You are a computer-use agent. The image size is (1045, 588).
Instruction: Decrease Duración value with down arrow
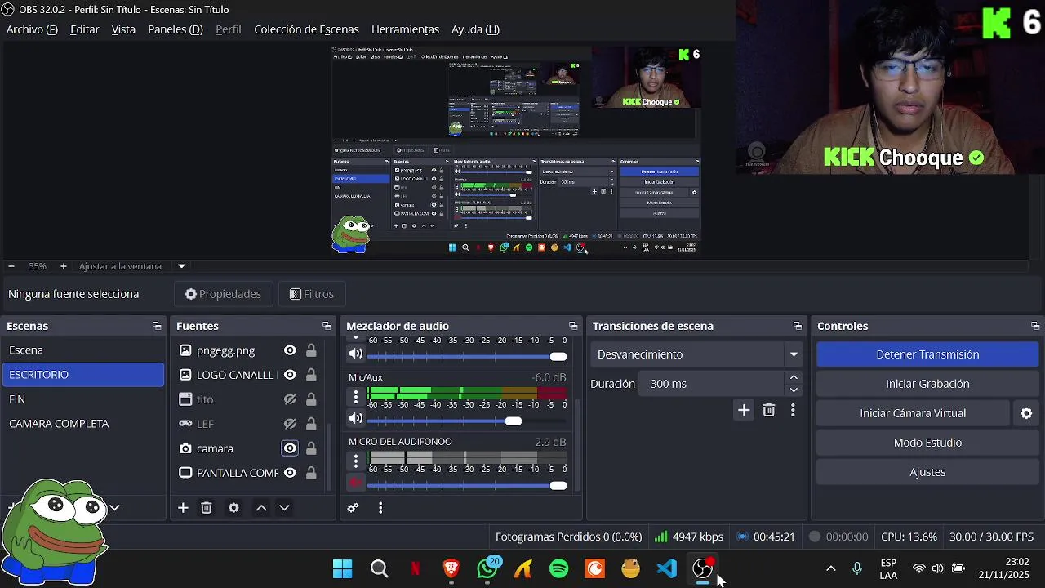[x=794, y=390]
